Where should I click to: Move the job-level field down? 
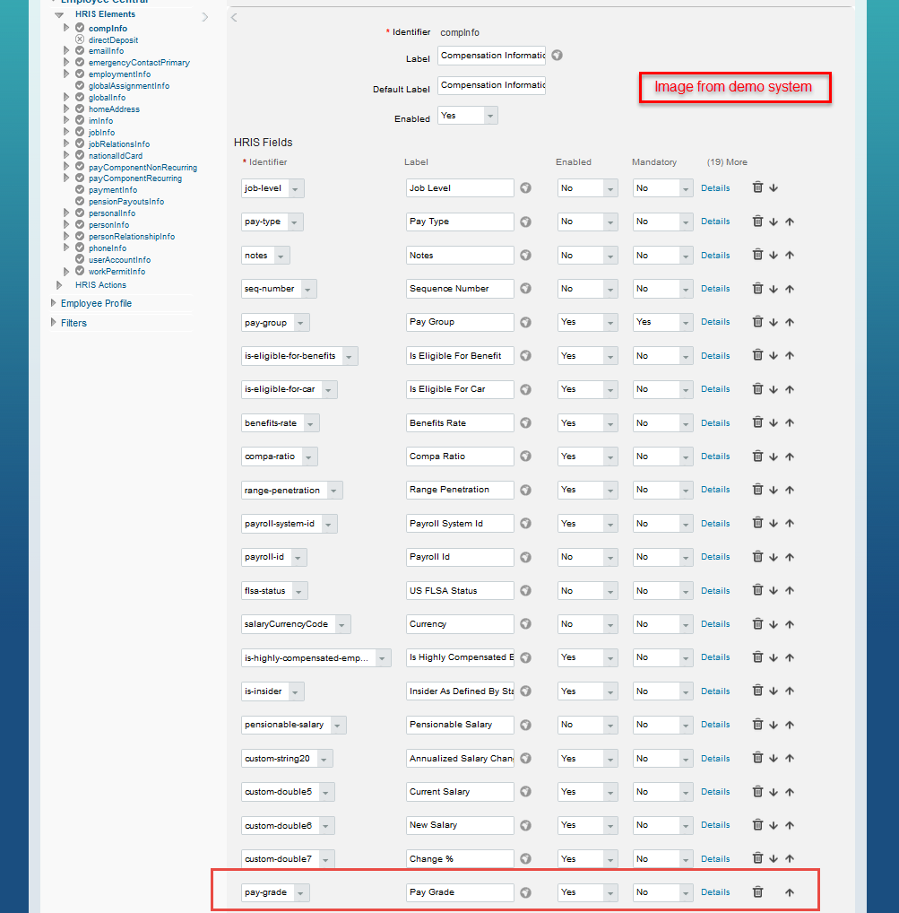(x=774, y=188)
